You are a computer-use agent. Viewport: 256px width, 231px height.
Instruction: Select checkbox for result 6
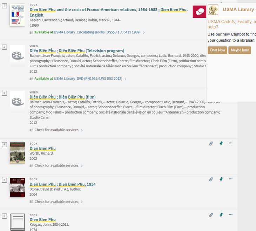tap(4, 216)
